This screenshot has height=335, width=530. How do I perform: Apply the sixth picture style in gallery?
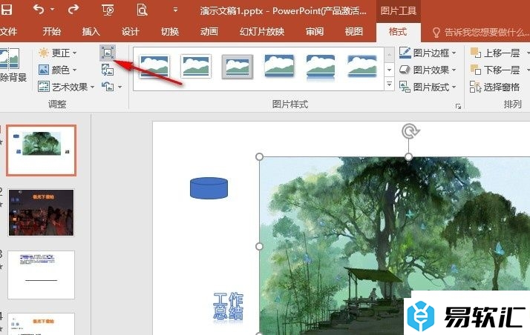click(x=362, y=66)
